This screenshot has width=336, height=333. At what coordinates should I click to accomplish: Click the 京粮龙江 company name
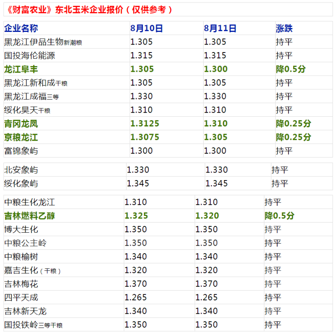(x=21, y=137)
